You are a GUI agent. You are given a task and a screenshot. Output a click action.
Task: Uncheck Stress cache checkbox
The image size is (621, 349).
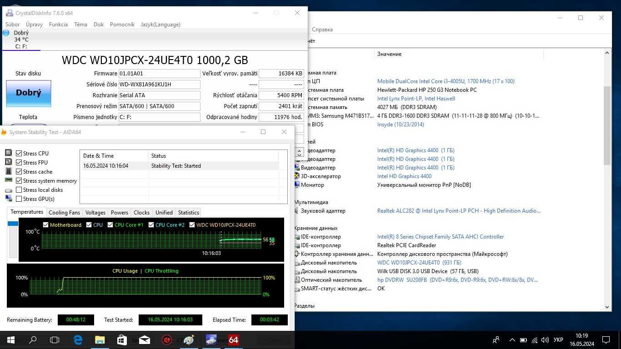19,172
